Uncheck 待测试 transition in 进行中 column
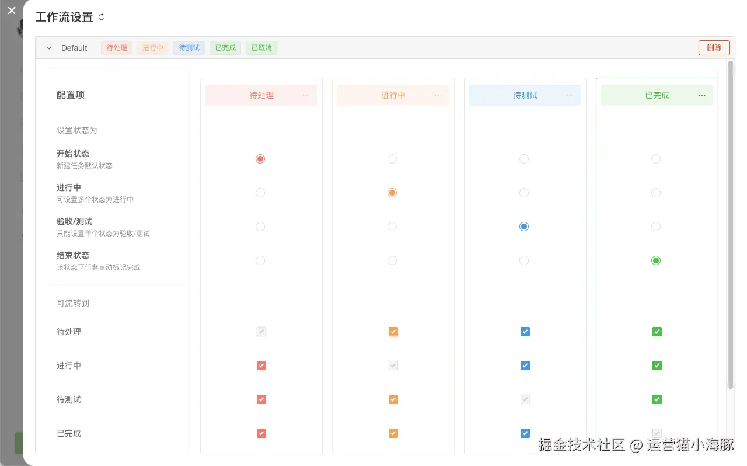The height and width of the screenshot is (466, 747). [393, 399]
